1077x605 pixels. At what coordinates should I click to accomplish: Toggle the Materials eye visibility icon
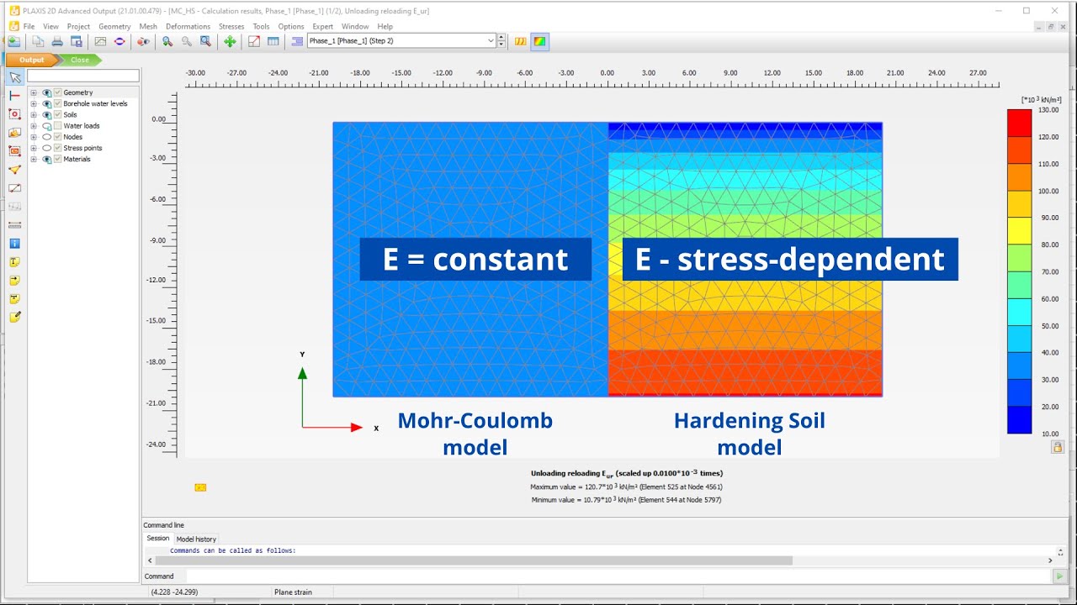[x=47, y=159]
